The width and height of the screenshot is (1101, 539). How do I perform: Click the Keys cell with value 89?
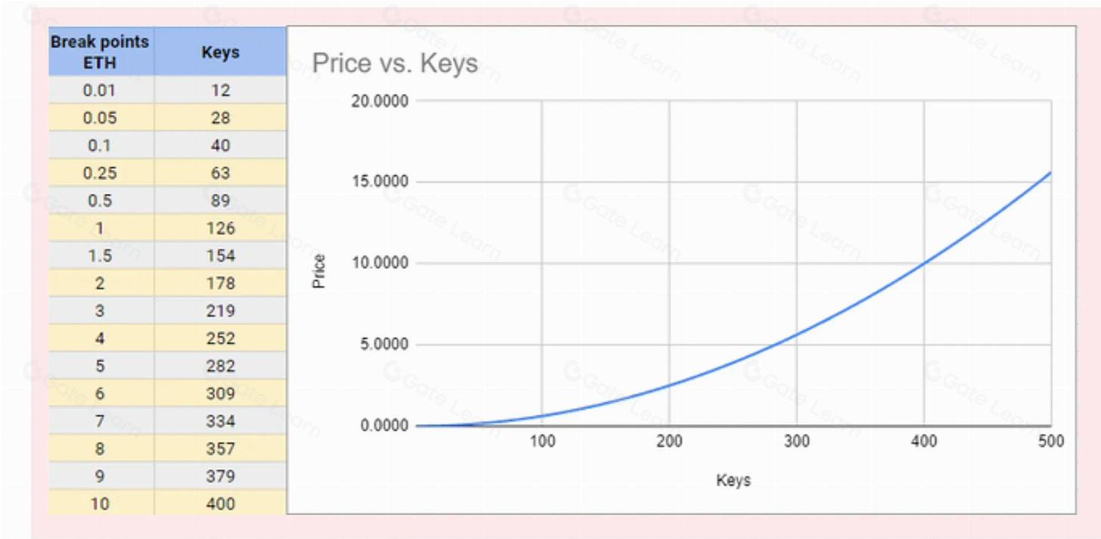(220, 200)
